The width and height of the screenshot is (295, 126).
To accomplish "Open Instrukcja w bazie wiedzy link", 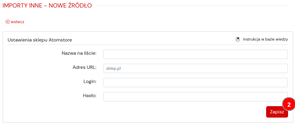I will 265,39.
